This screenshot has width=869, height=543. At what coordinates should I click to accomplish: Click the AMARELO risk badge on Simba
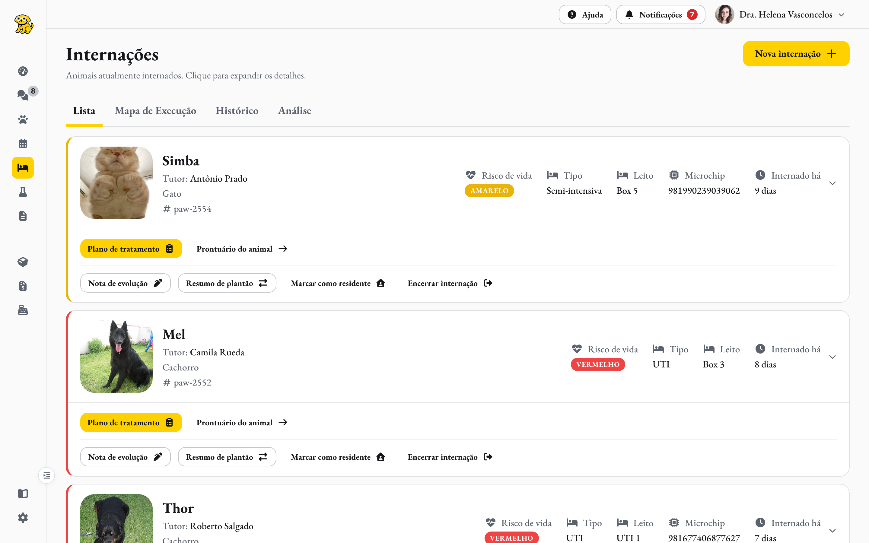click(489, 191)
